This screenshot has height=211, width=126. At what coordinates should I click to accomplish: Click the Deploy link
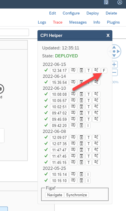coord(93,13)
